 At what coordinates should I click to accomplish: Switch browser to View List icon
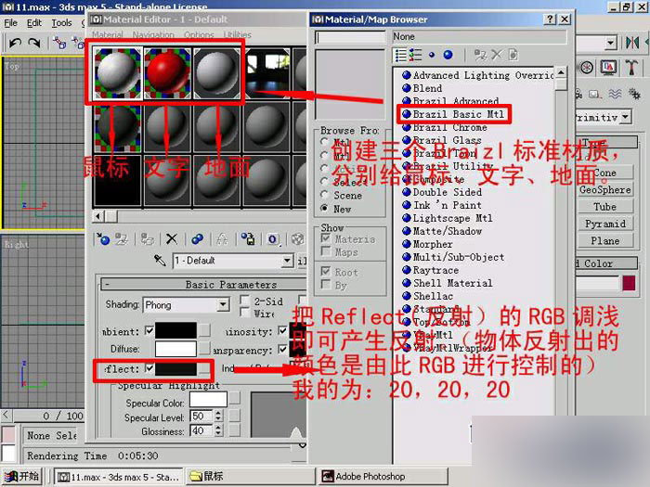coord(400,55)
